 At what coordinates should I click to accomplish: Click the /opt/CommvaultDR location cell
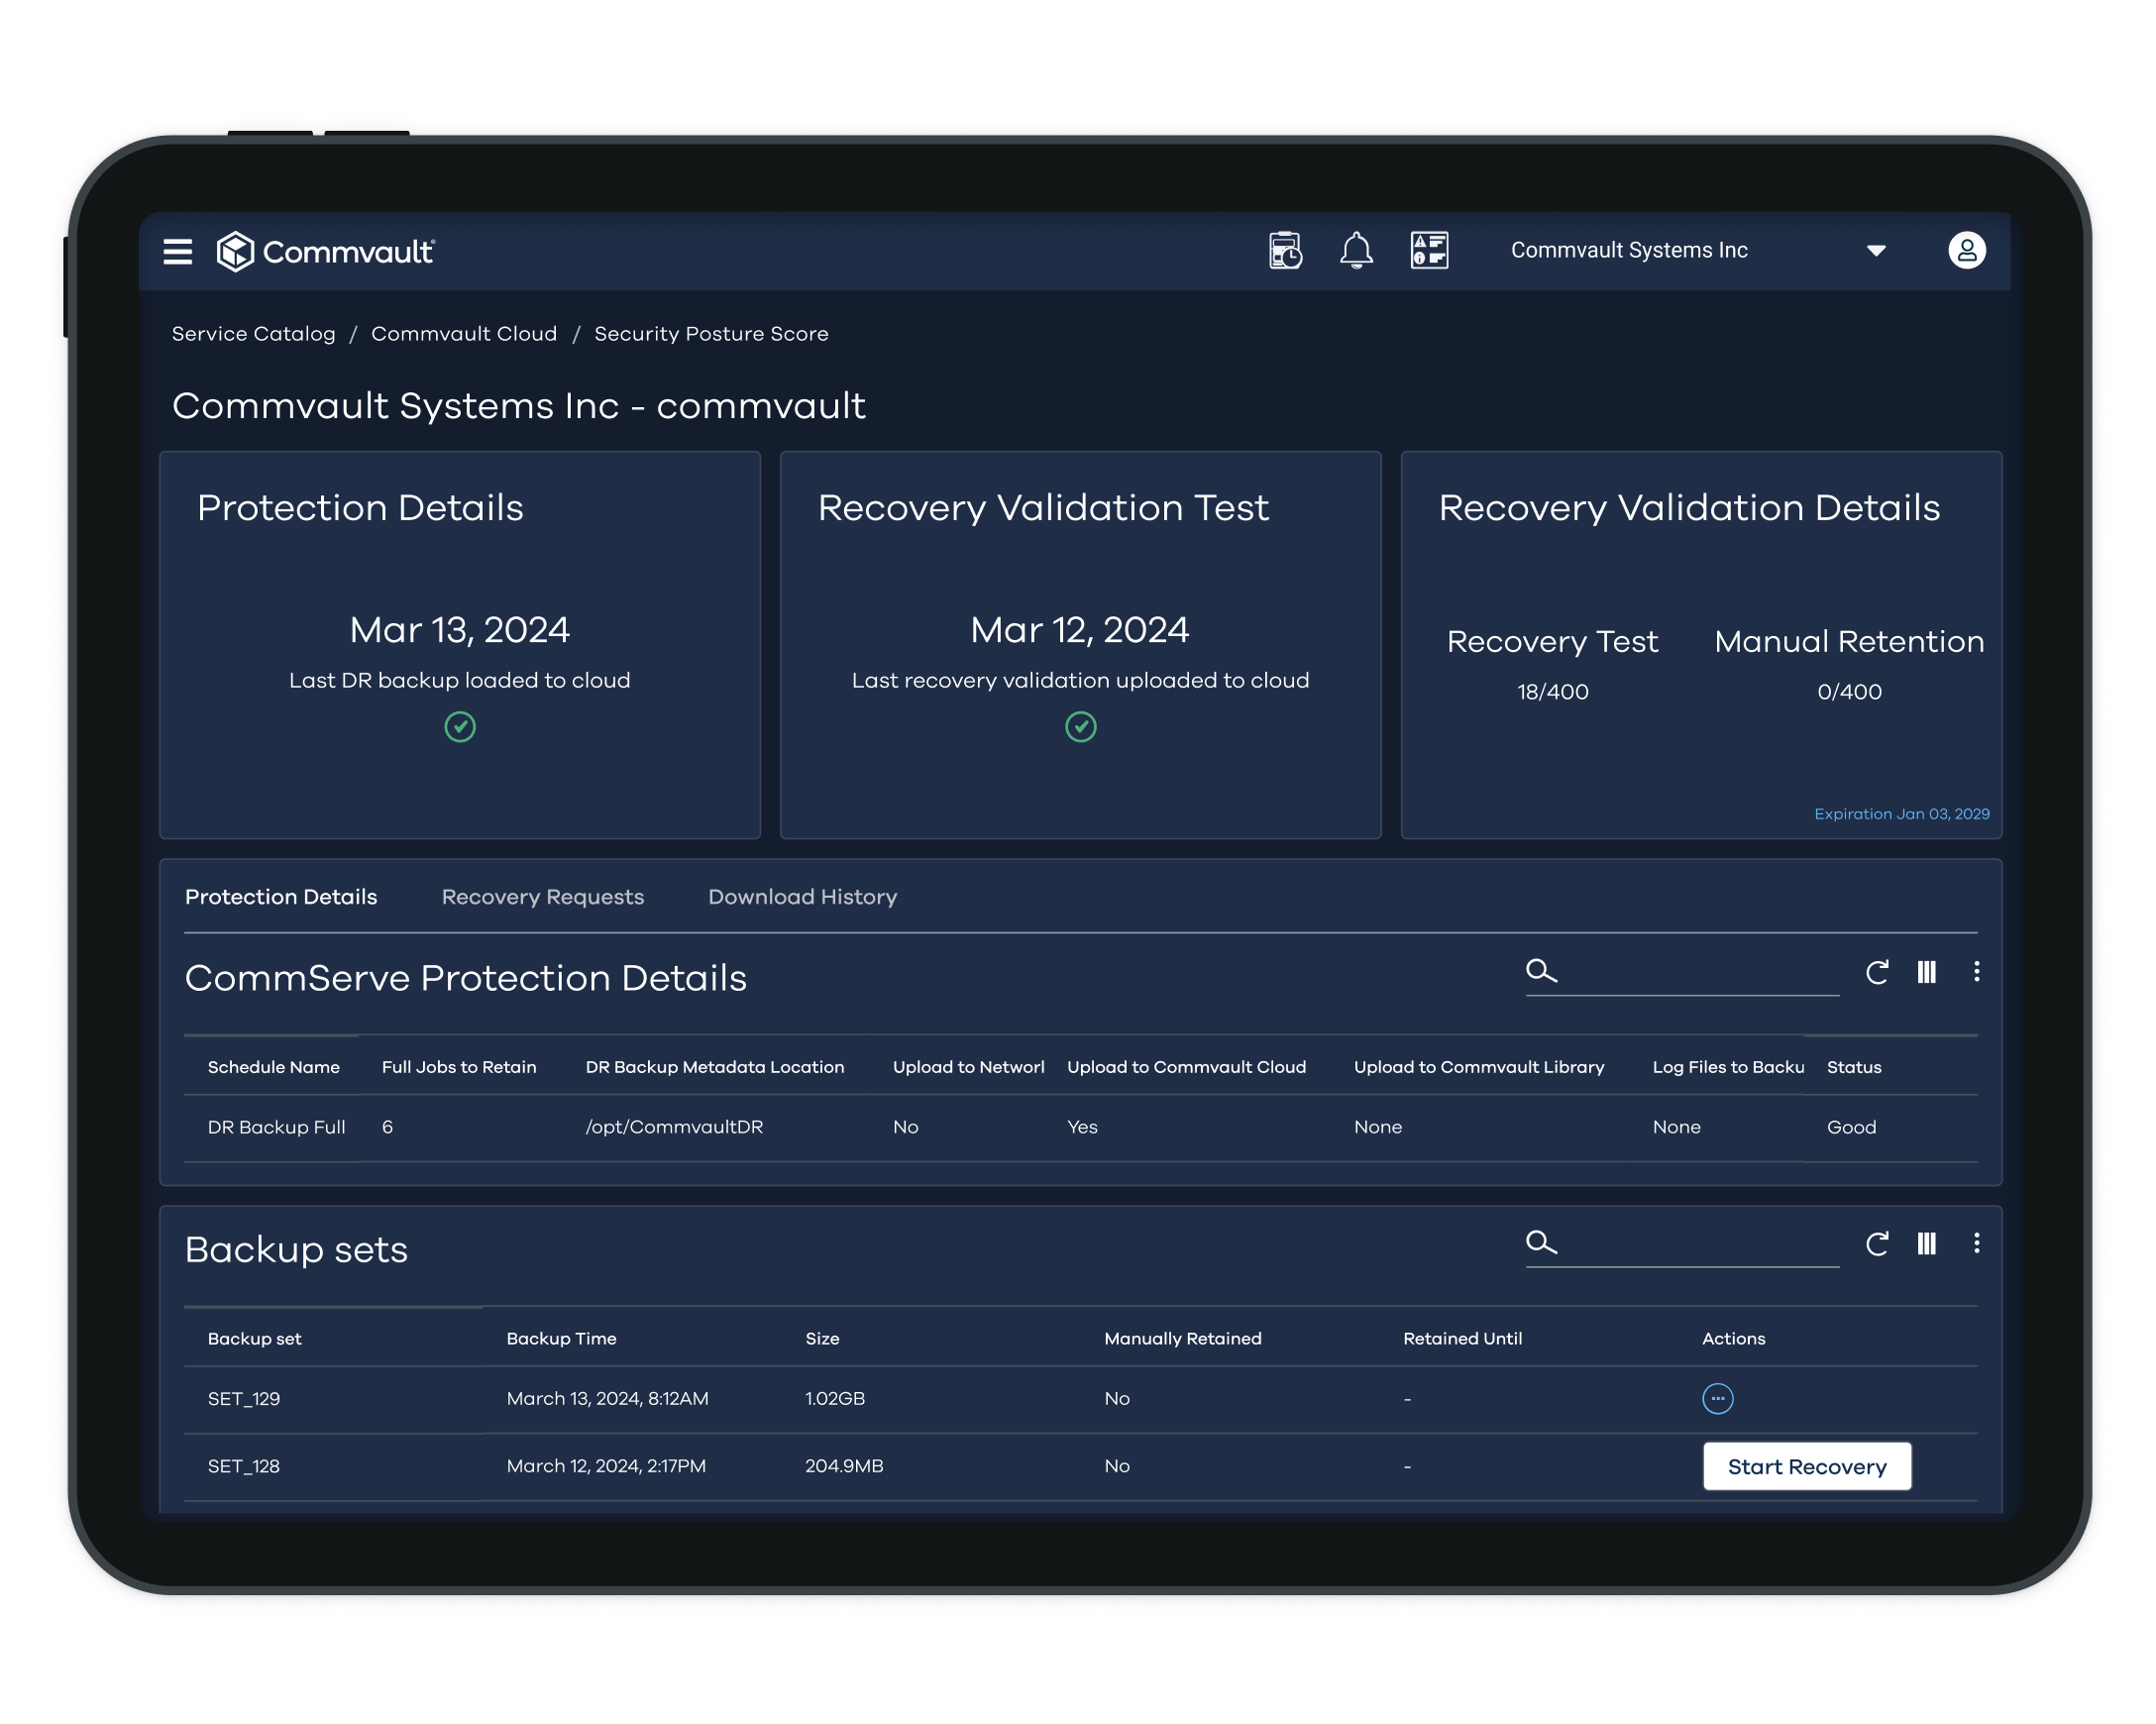click(674, 1127)
